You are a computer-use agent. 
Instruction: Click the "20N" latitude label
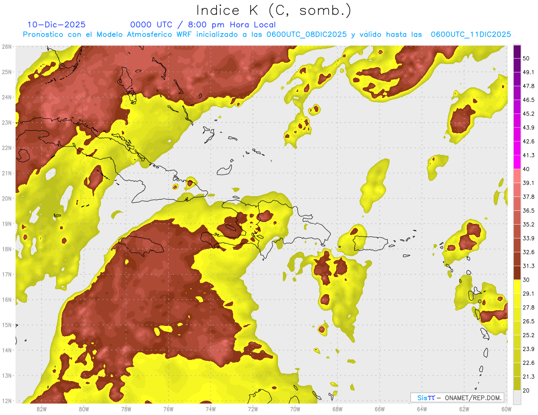7,198
